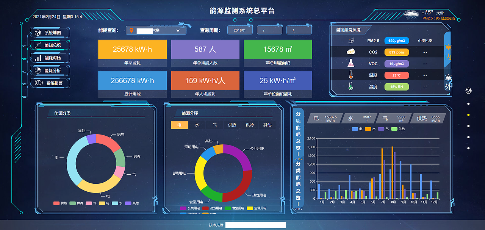Viewport: 485px width, 230px height.
Task: Click the 动力用电 donut segment label
Action: pos(259,195)
